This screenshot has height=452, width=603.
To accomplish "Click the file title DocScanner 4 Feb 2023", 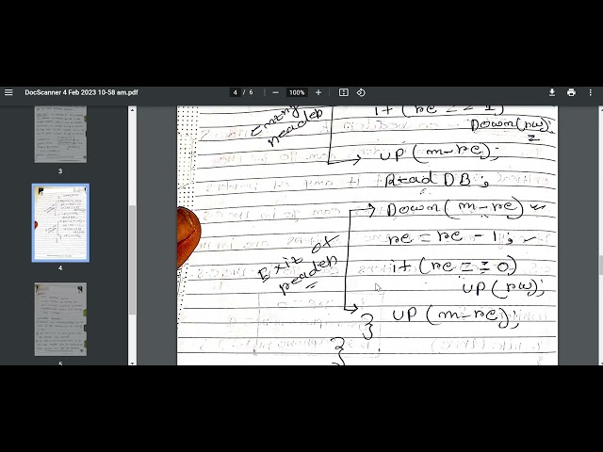I will [81, 92].
